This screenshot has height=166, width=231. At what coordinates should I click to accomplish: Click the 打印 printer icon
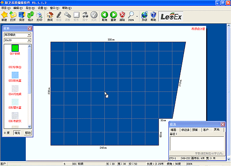tap(40, 16)
